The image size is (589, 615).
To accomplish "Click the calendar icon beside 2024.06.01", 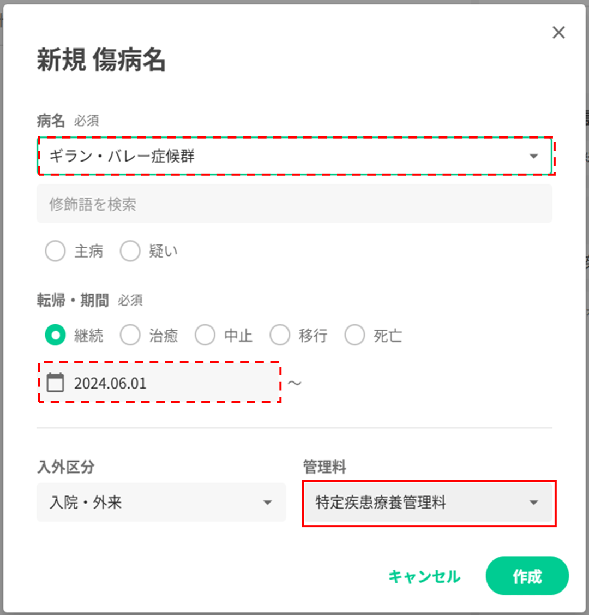I will (x=55, y=383).
